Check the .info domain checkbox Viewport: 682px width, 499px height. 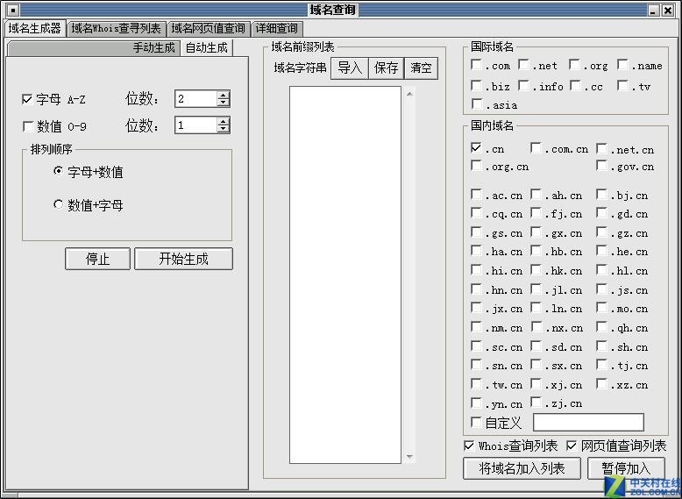[x=523, y=85]
